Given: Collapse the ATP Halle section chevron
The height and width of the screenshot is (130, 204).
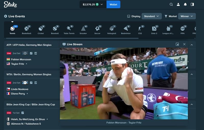Looking at the screenshot, I should [x=192, y=45].
